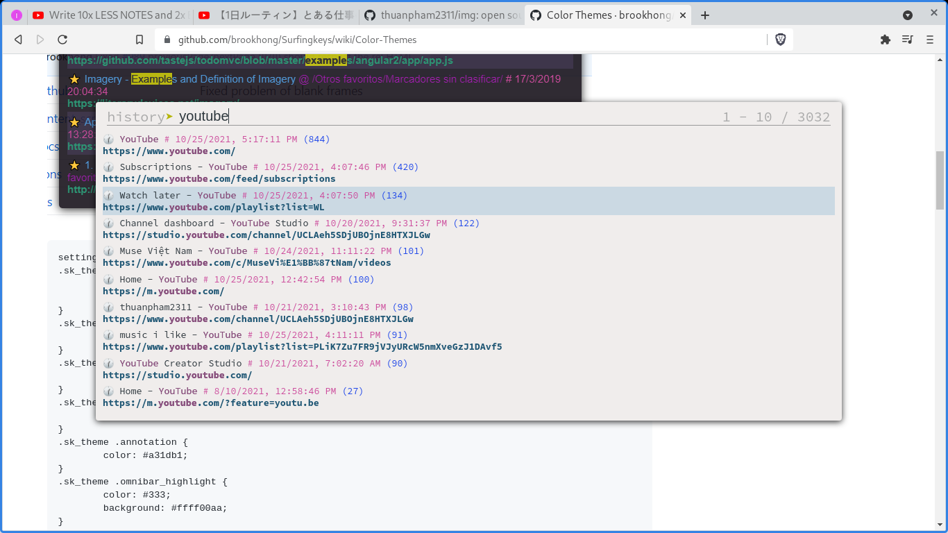
Task: Click globe icon beside Muse Việt Nam entry
Action: click(x=108, y=251)
